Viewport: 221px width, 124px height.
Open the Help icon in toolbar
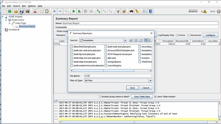click(x=151, y=11)
